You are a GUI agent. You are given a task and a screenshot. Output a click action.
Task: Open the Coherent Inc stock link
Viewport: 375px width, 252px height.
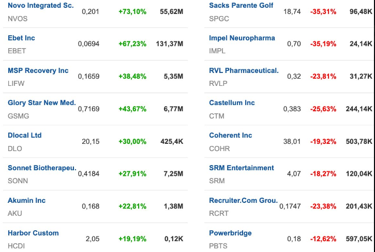[231, 136]
